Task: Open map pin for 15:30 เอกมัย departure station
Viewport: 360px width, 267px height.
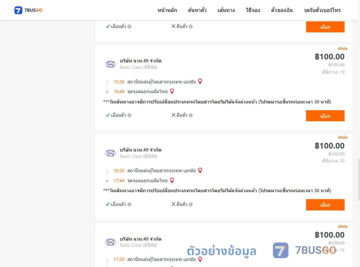Action: (200, 81)
